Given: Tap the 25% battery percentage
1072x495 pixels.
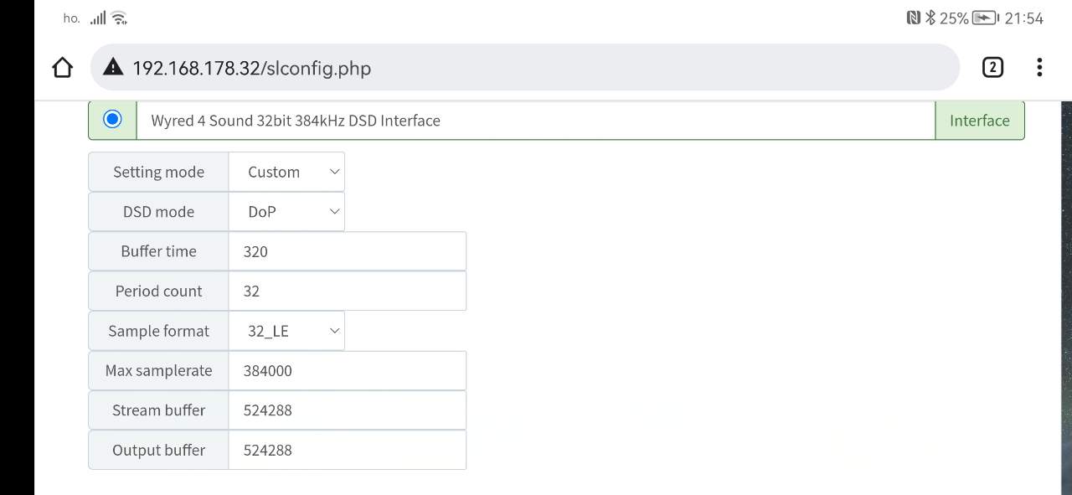Looking at the screenshot, I should pos(954,18).
